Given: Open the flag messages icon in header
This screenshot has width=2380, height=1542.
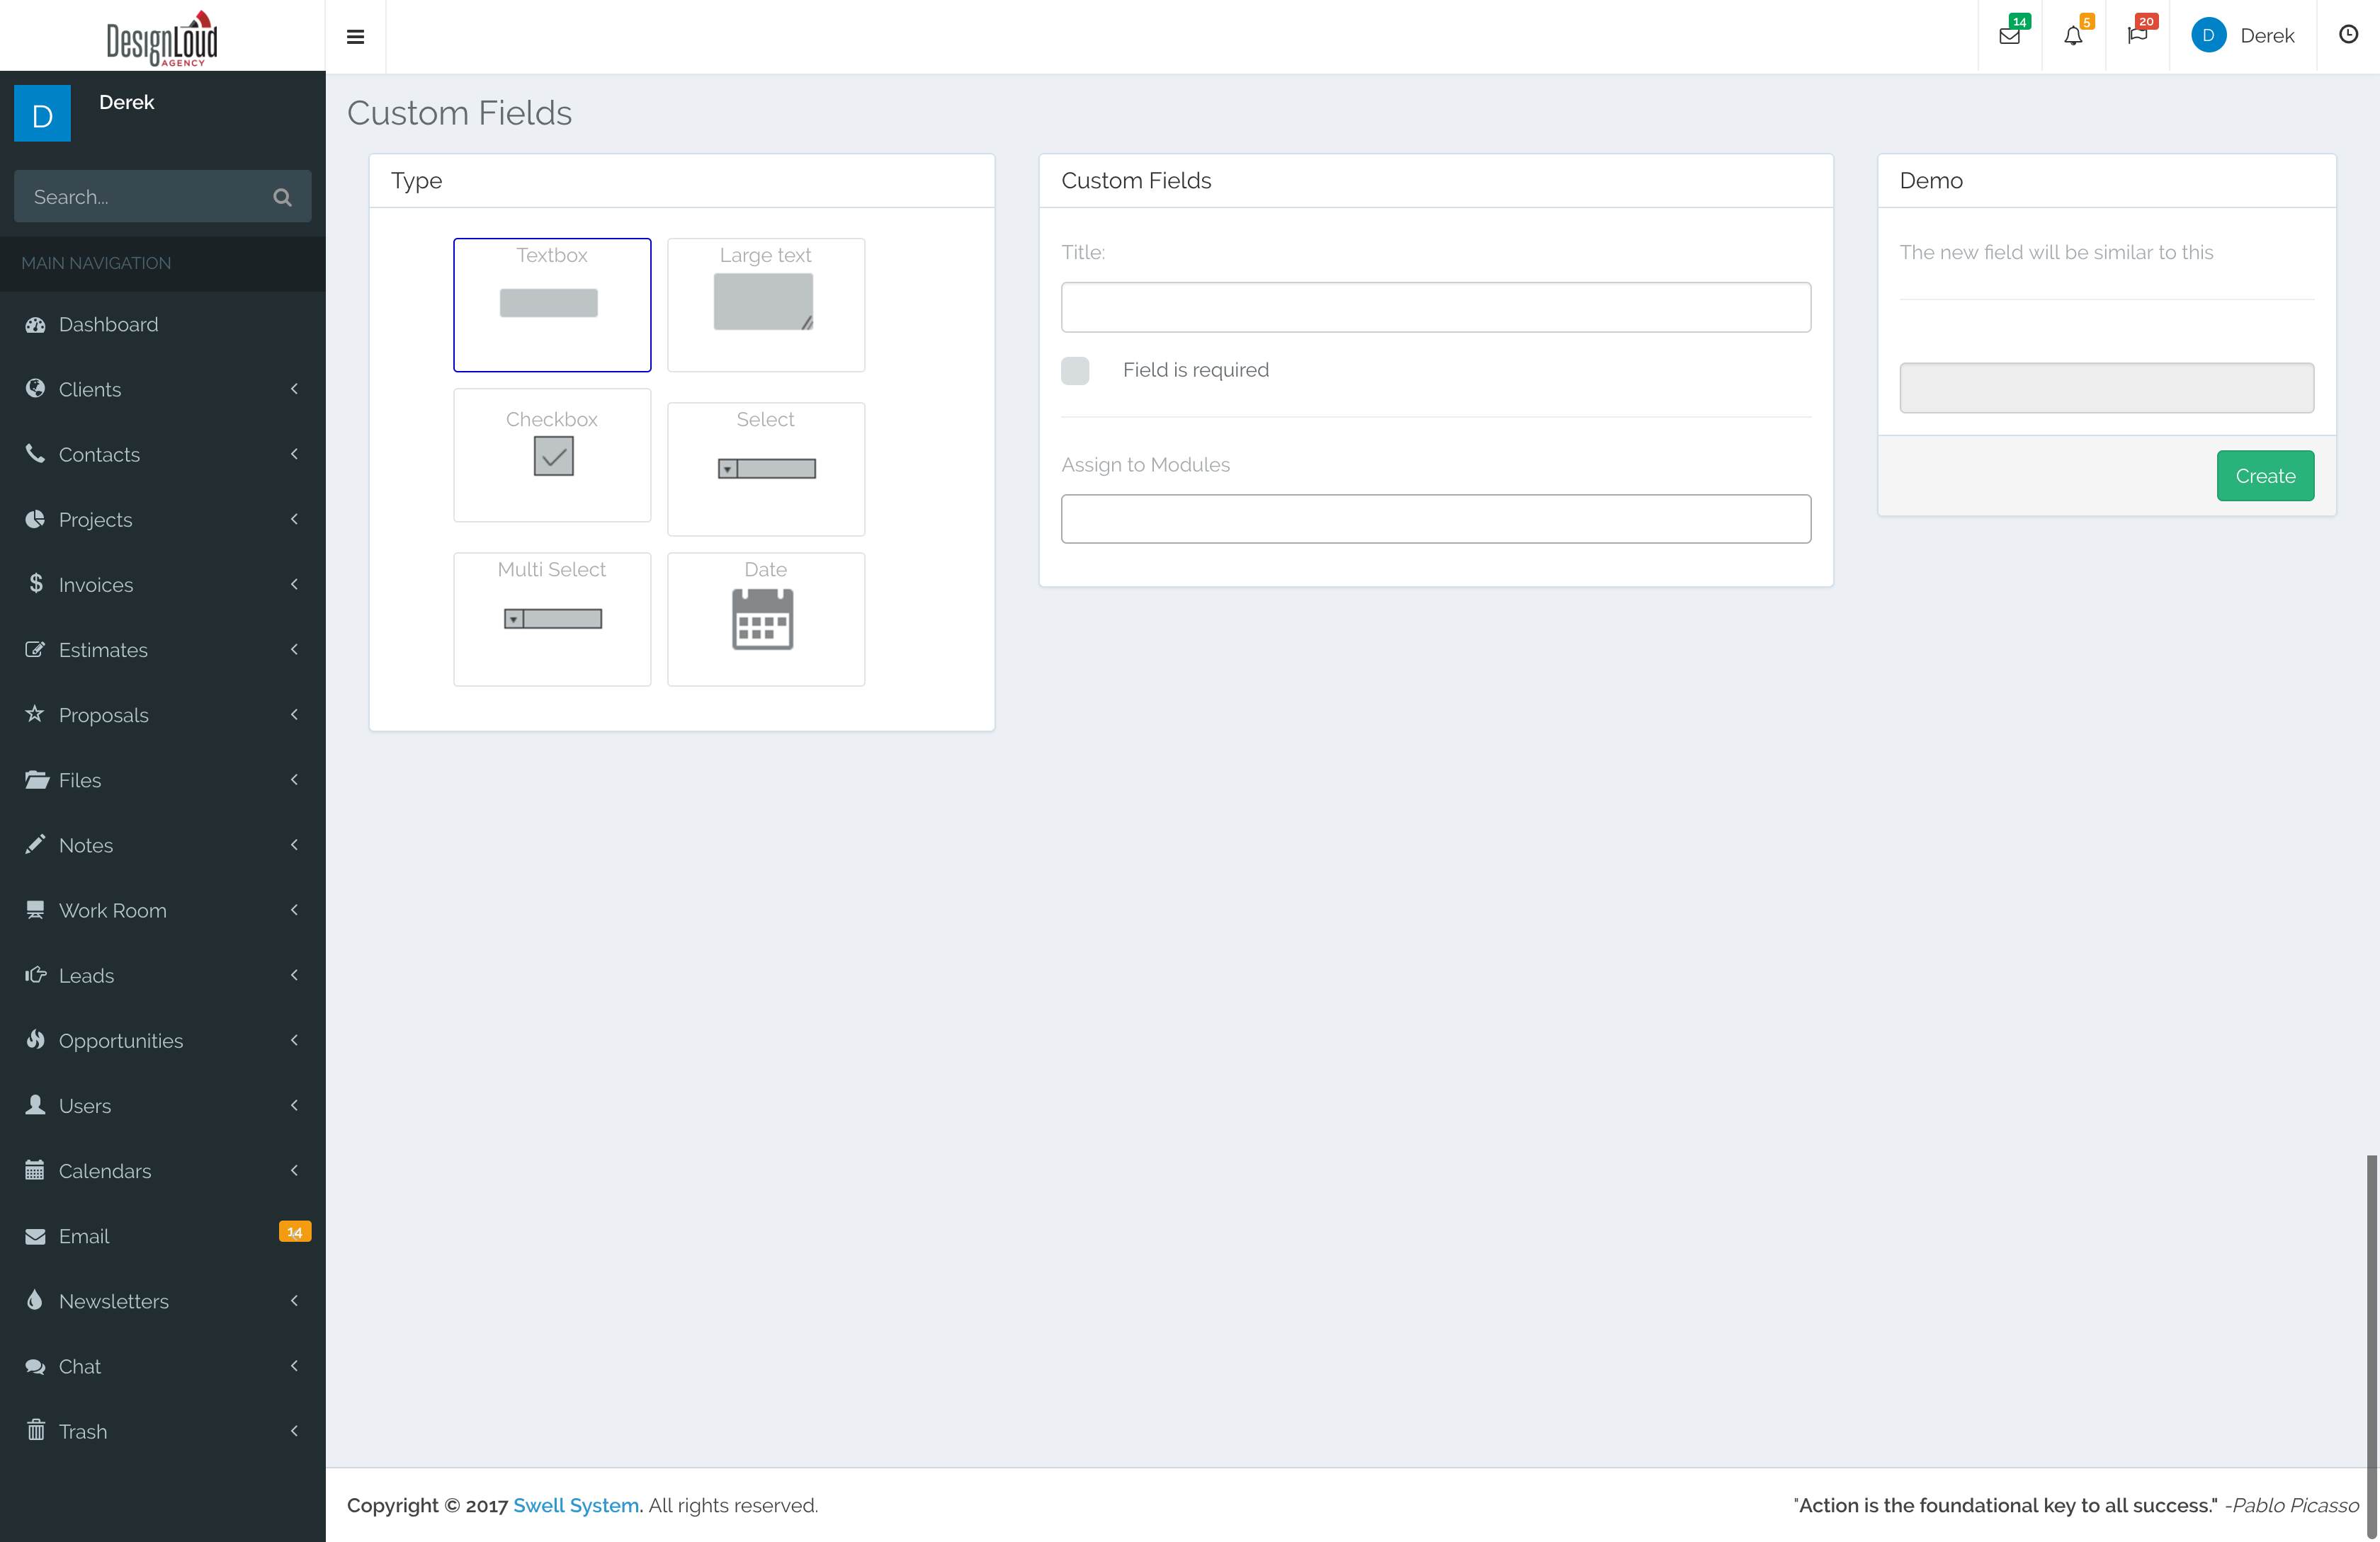Looking at the screenshot, I should (x=2137, y=36).
